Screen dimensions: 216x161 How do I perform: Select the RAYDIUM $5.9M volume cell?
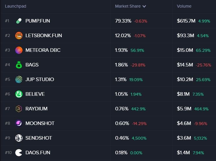pyautogui.click(x=184, y=109)
